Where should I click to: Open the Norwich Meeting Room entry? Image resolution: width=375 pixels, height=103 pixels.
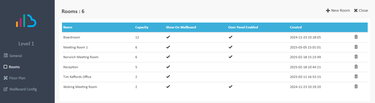pyautogui.click(x=81, y=57)
